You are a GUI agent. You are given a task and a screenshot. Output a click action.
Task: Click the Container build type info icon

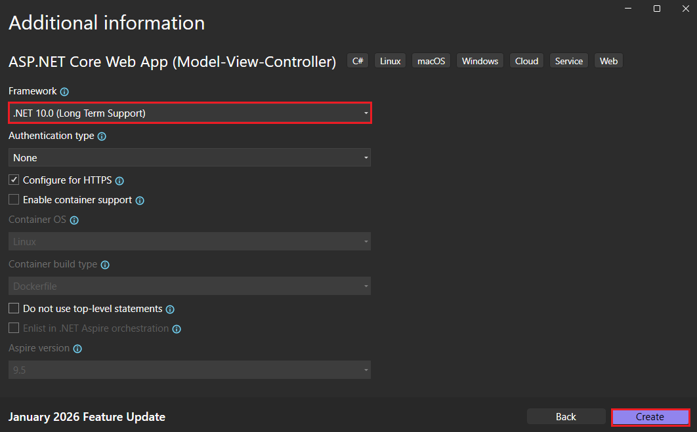(105, 264)
